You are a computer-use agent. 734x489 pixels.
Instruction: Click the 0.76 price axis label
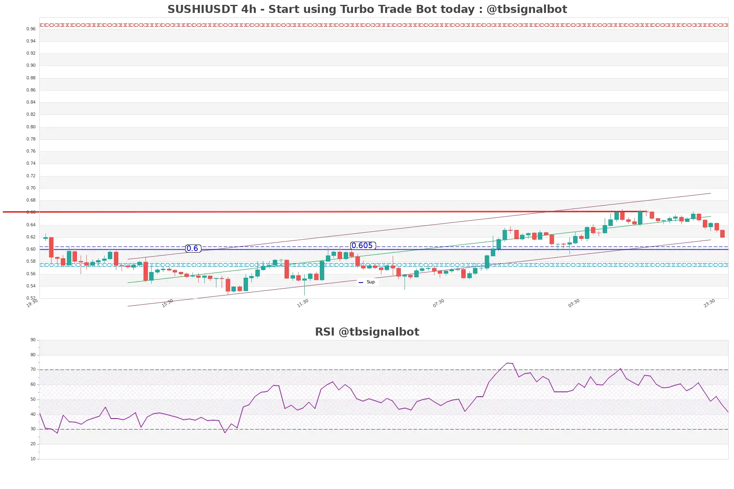point(31,151)
